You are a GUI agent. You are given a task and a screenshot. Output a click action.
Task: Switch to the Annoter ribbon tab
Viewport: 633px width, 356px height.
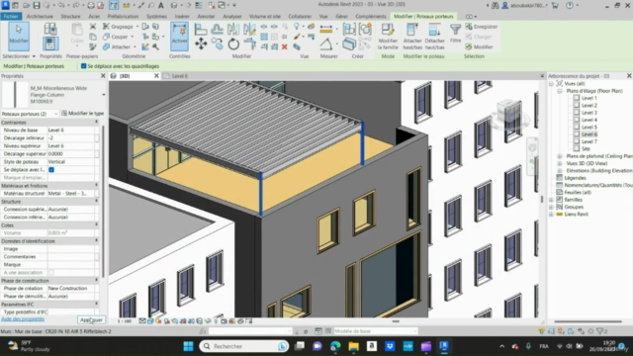[x=206, y=16]
